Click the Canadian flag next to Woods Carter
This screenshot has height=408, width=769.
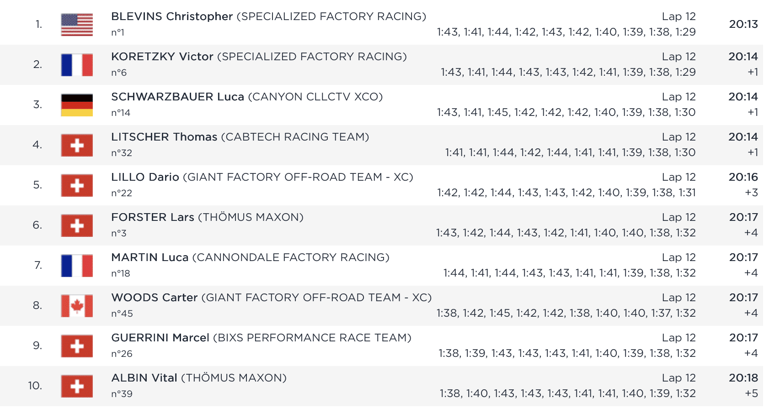(77, 306)
